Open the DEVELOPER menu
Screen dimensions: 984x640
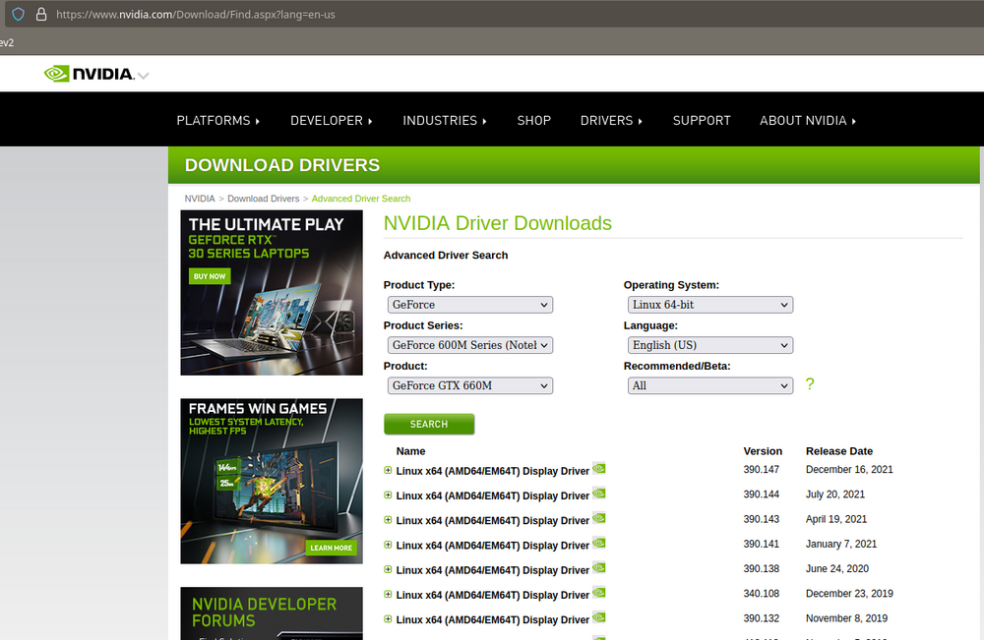(x=332, y=120)
